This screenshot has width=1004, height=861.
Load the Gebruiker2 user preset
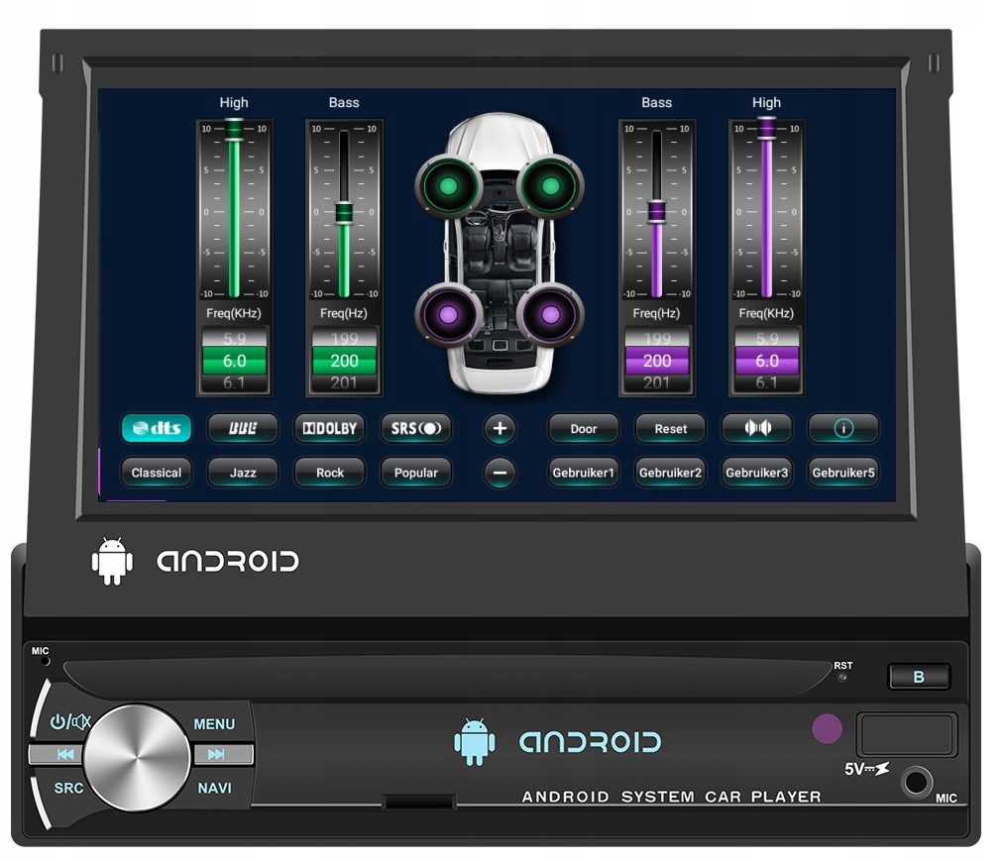click(x=670, y=473)
